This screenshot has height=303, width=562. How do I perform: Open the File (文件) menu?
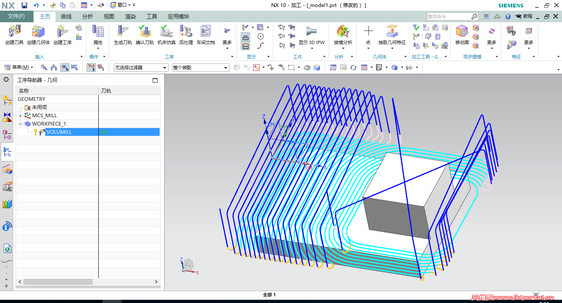coord(16,16)
